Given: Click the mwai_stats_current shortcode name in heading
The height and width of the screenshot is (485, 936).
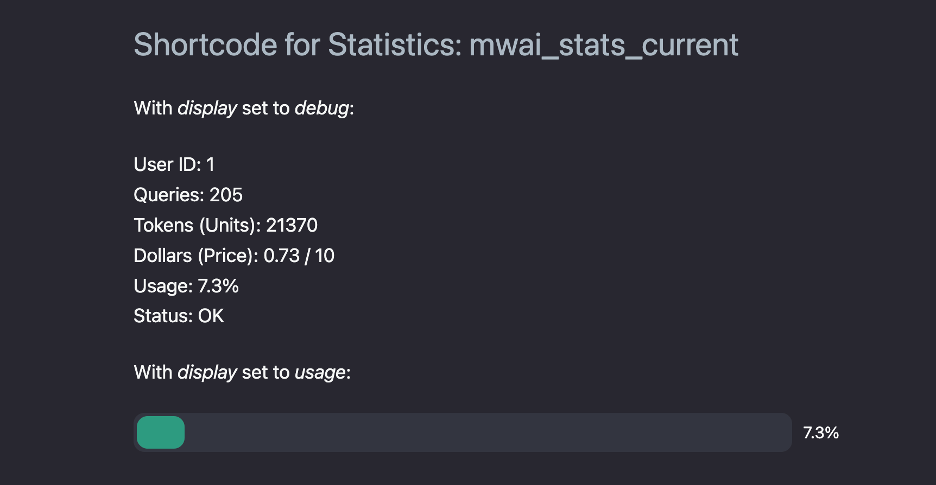Looking at the screenshot, I should point(604,44).
